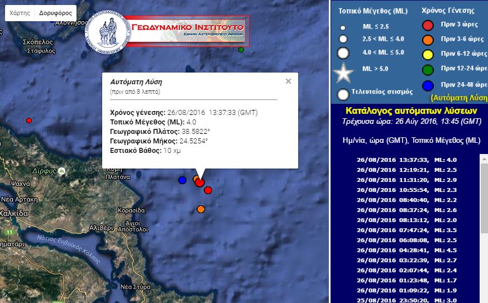Click the Δίρφυς mountain map icon
488x303 pixels.
point(62,170)
